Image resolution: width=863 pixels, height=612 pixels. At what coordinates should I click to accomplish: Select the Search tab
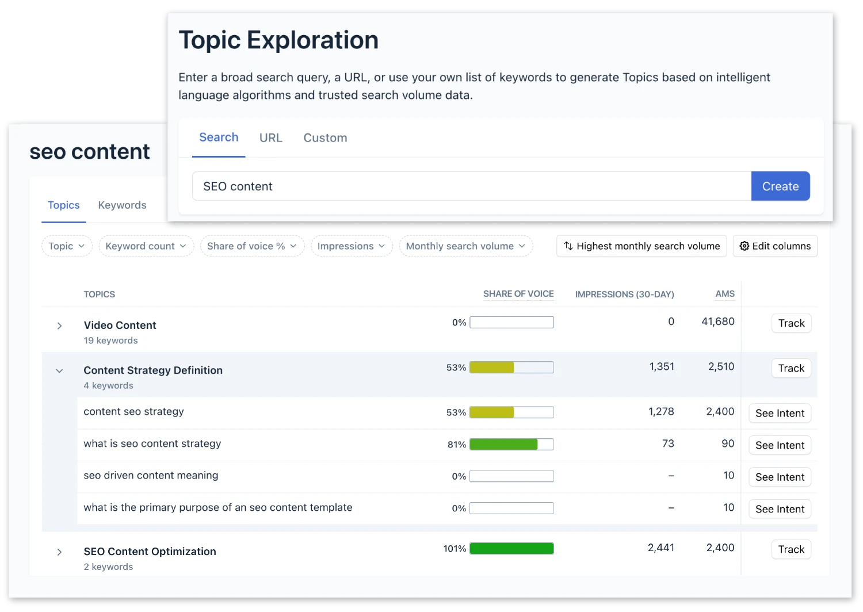point(219,137)
